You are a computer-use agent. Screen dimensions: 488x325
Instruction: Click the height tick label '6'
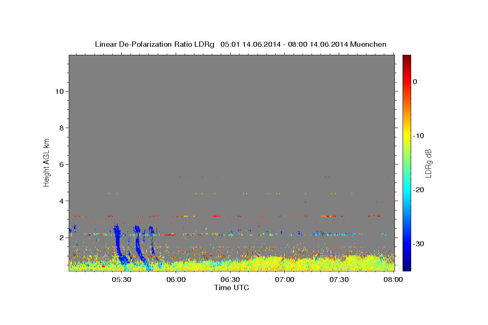[x=62, y=164]
